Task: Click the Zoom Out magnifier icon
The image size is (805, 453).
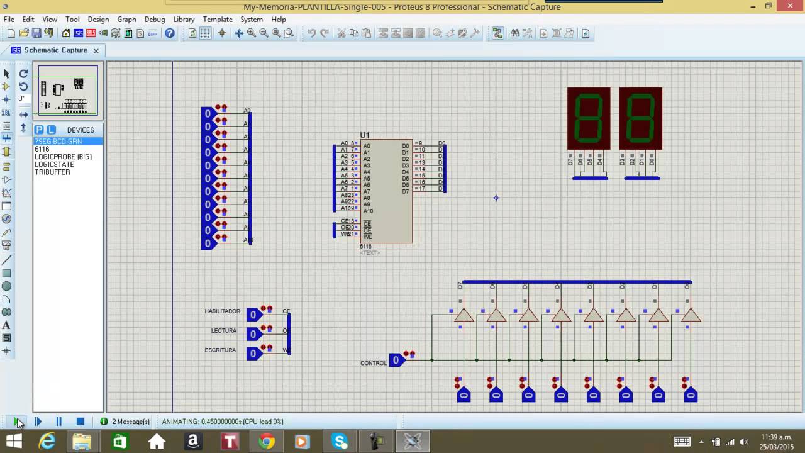Action: (264, 33)
